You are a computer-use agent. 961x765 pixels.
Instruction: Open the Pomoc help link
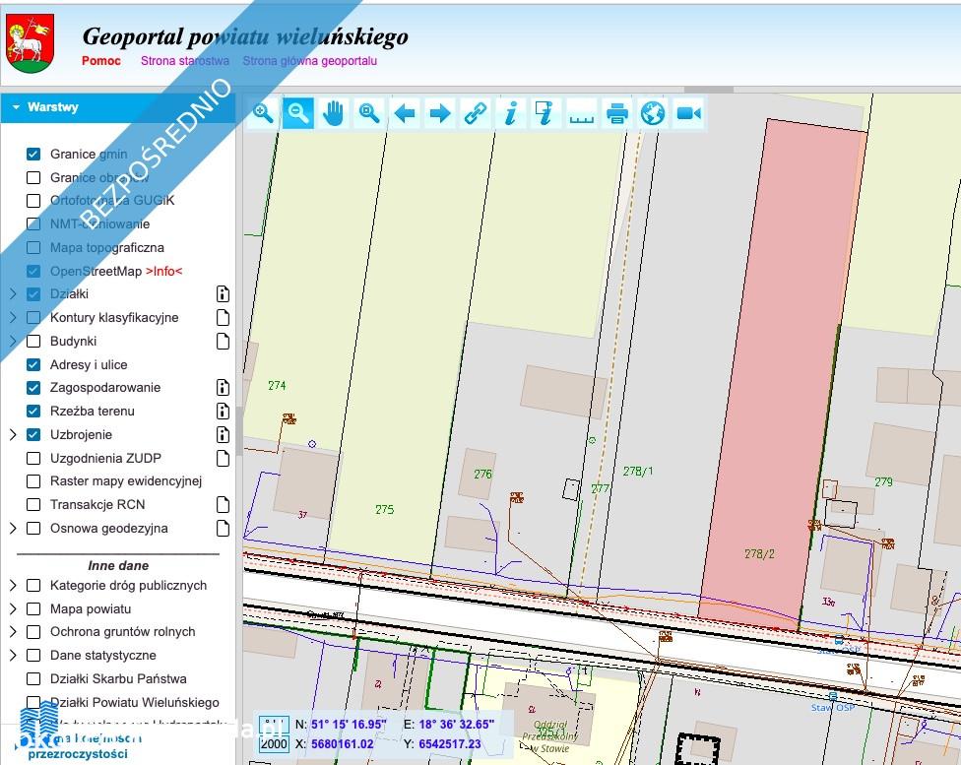coord(101,61)
